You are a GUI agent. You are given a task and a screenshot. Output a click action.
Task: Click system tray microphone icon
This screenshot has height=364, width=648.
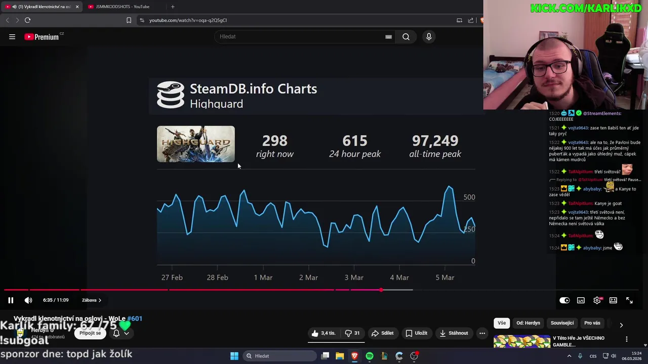(x=580, y=356)
